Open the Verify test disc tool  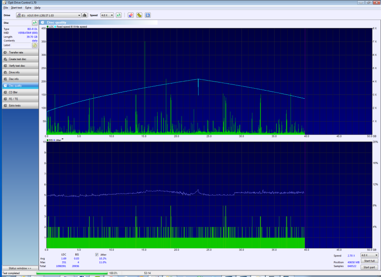20,66
